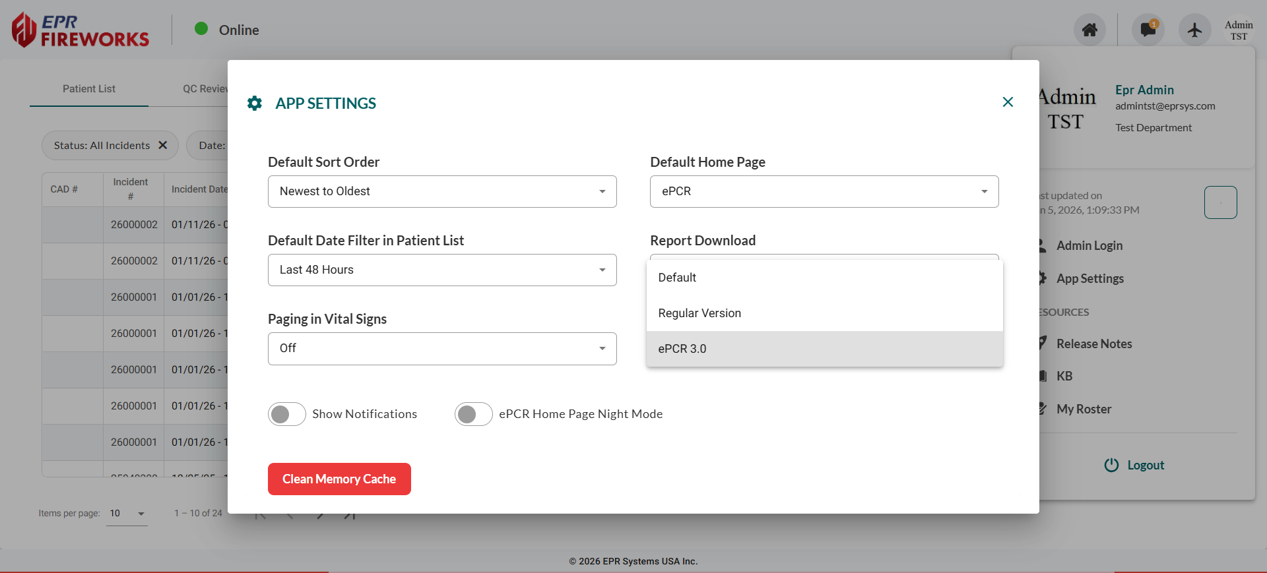The height and width of the screenshot is (573, 1267).
Task: Expand the Paging in Vital Signs dropdown
Action: tap(442, 348)
